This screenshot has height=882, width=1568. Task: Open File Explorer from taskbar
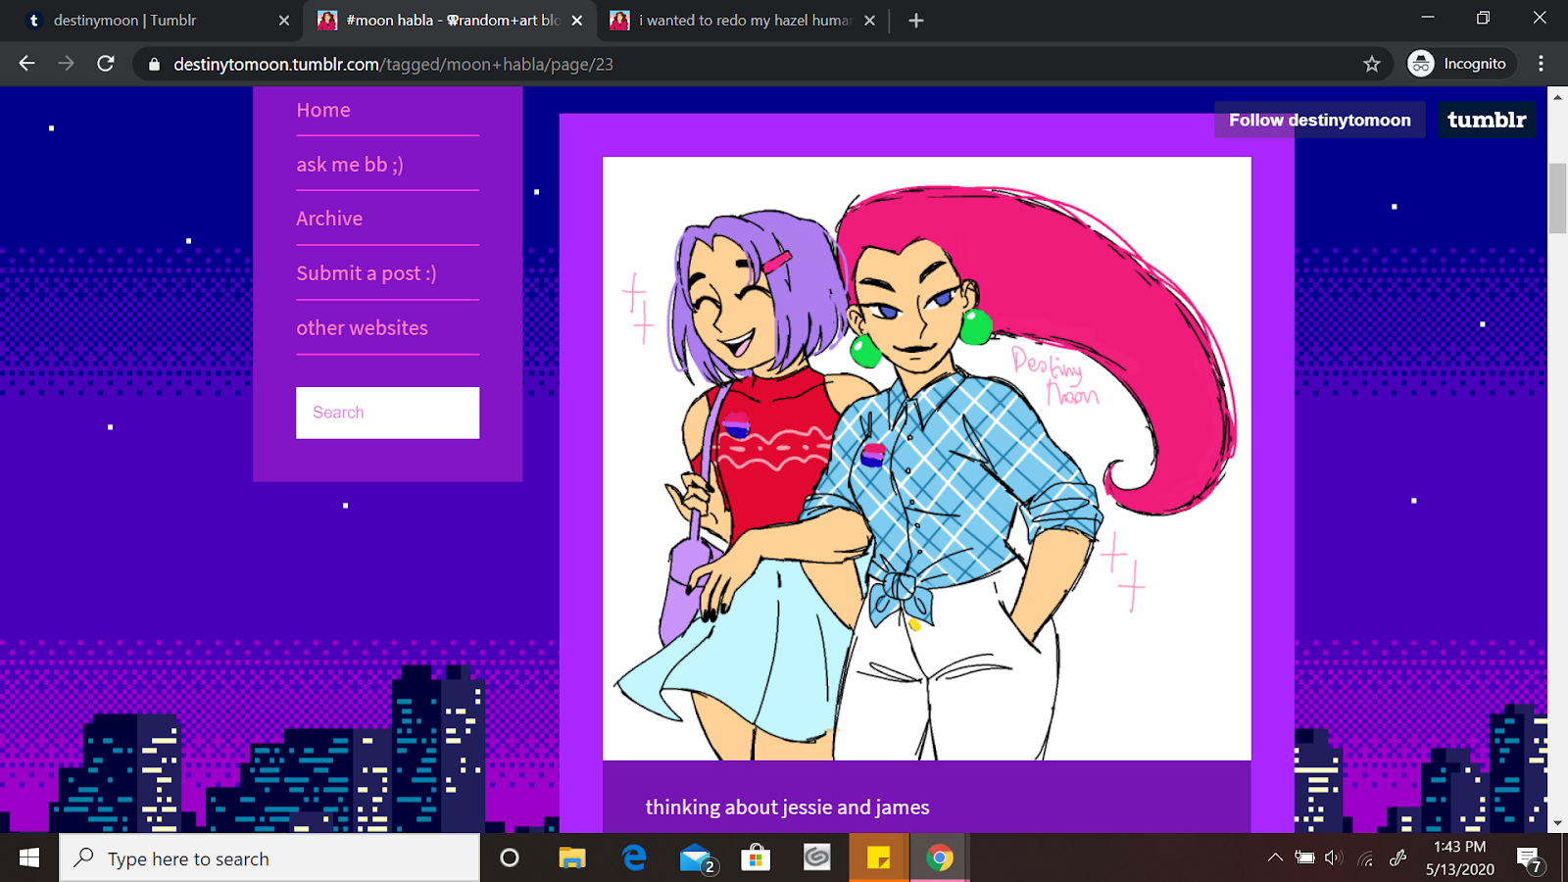pos(572,858)
